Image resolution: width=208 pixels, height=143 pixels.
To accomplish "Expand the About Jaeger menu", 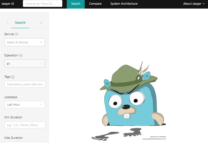I will 194,4.
